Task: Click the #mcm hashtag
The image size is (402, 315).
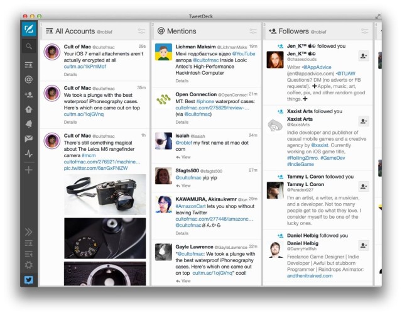Action: point(89,155)
